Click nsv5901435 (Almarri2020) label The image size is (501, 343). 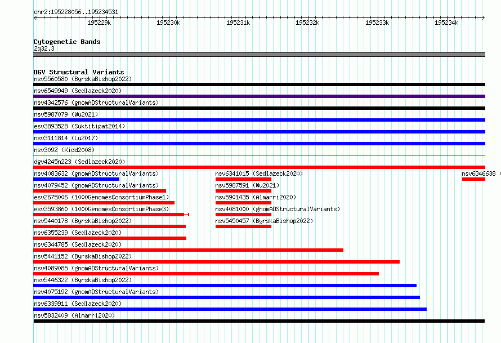tap(256, 197)
